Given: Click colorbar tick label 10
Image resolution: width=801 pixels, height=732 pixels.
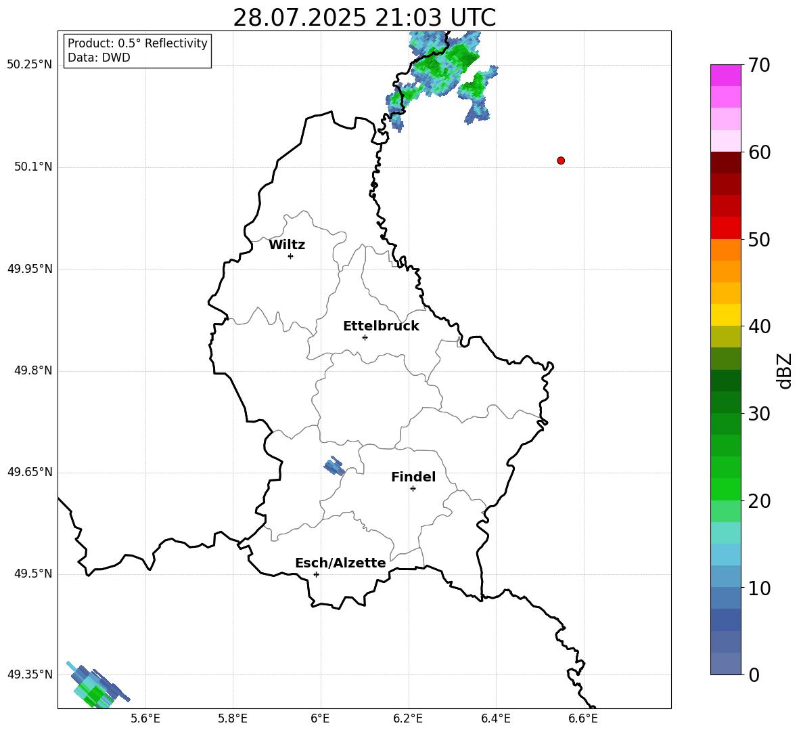Looking at the screenshot, I should (x=759, y=588).
